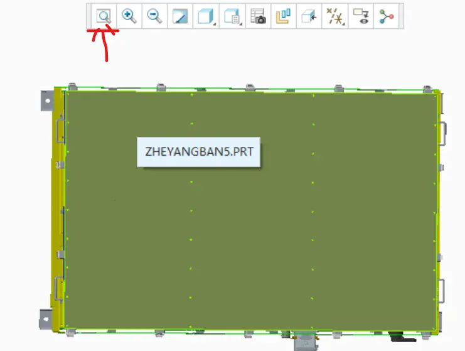Click the cube with arrow view icon
The image size is (465, 351).
click(x=309, y=16)
